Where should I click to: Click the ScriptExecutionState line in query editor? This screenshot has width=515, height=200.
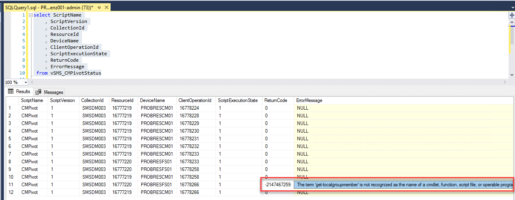point(79,54)
